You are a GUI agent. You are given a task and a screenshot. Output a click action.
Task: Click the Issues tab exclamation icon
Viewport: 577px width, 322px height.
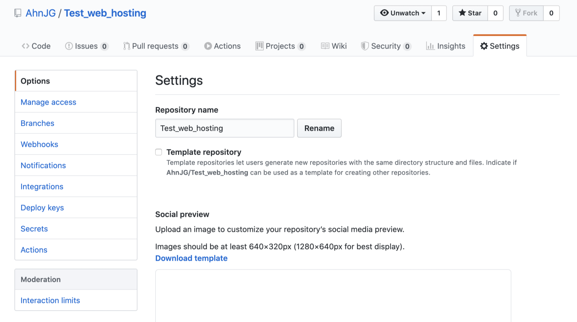69,46
